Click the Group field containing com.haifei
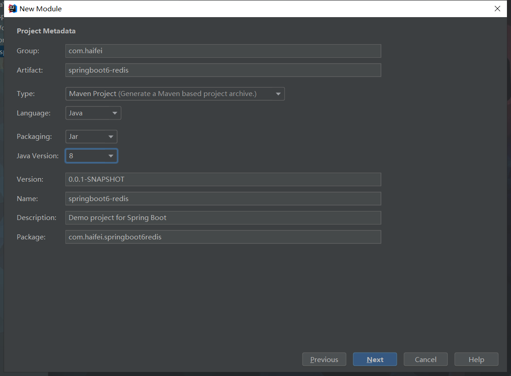The width and height of the screenshot is (511, 376). coord(223,50)
